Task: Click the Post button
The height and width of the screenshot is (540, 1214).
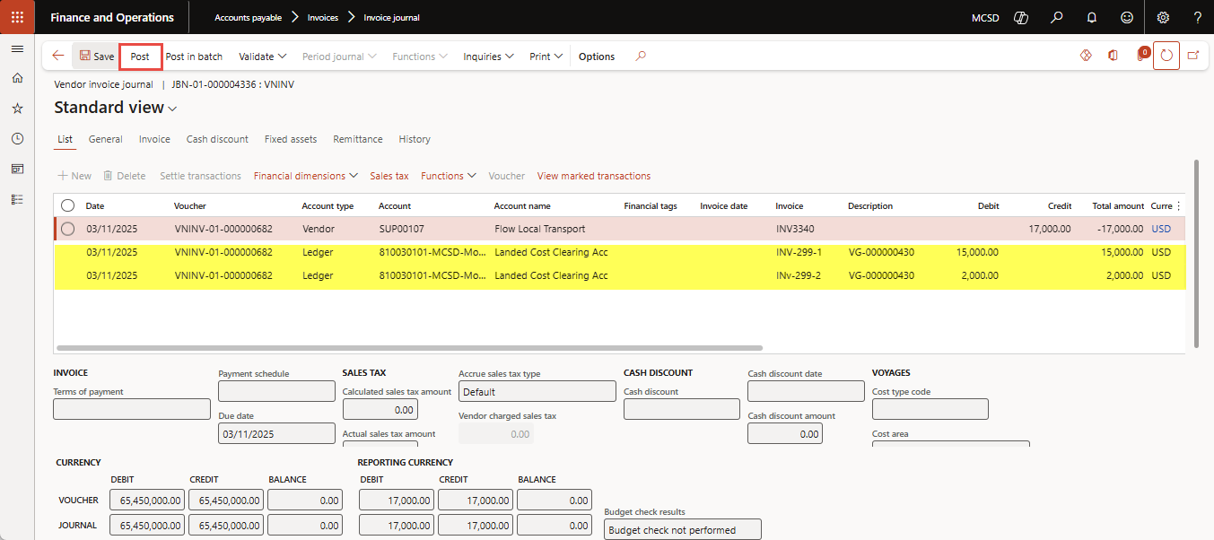Action: tap(140, 57)
